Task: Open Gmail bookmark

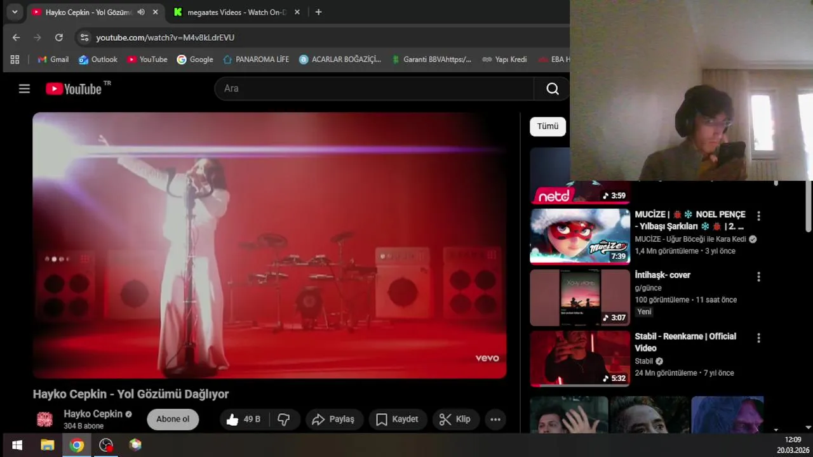Action: point(53,60)
